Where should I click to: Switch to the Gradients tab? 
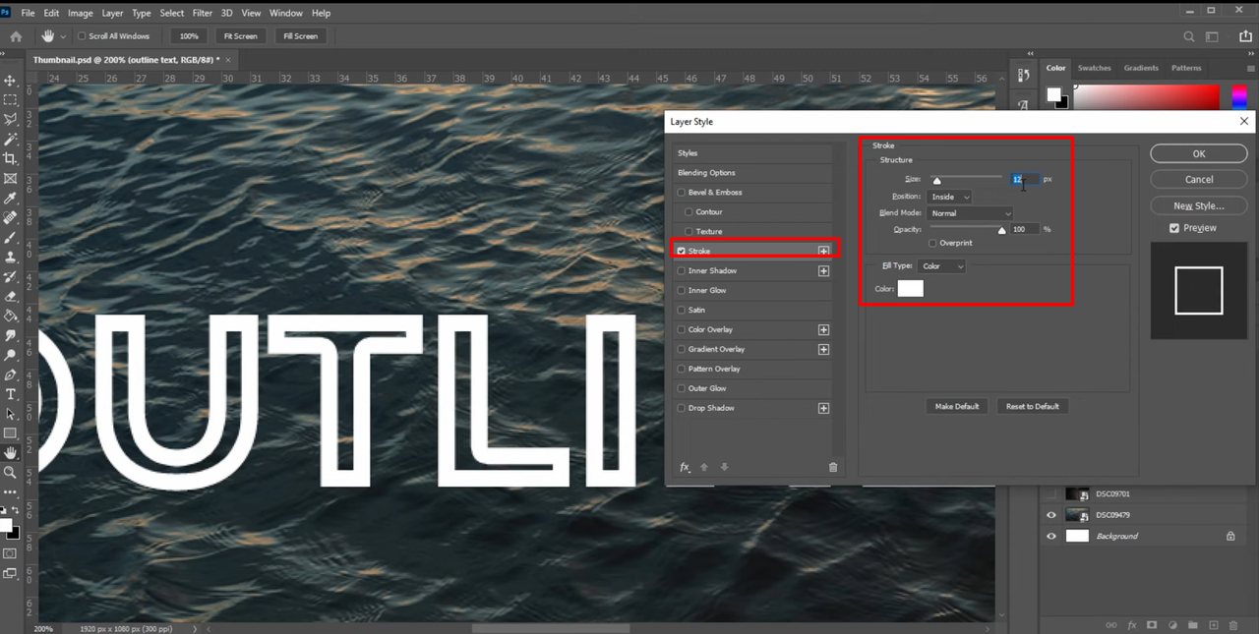(x=1141, y=68)
